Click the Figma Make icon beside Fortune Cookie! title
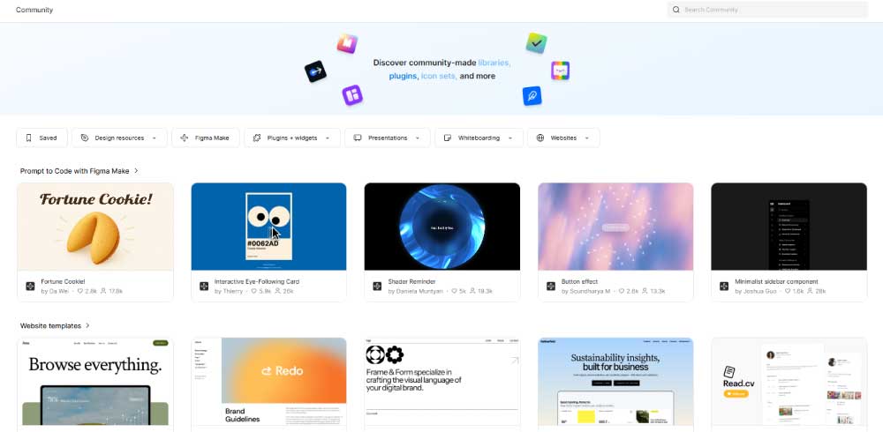883x432 pixels. tap(30, 287)
